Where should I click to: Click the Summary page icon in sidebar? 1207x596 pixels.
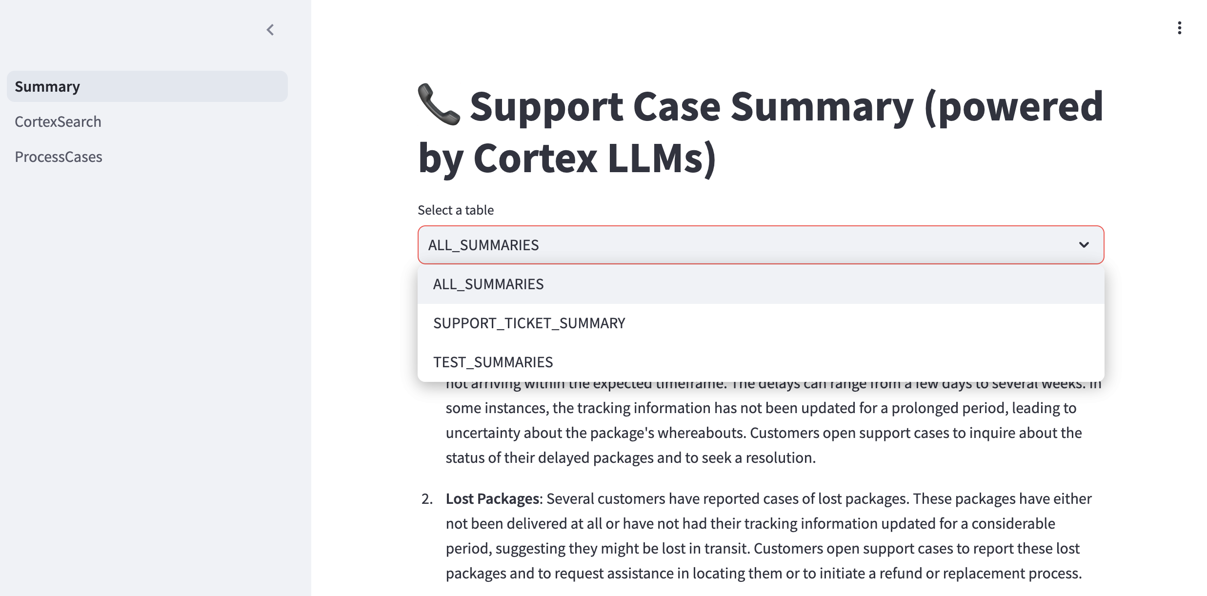pos(48,86)
